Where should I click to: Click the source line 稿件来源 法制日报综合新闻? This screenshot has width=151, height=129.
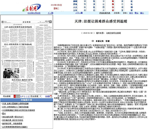coord(108,33)
